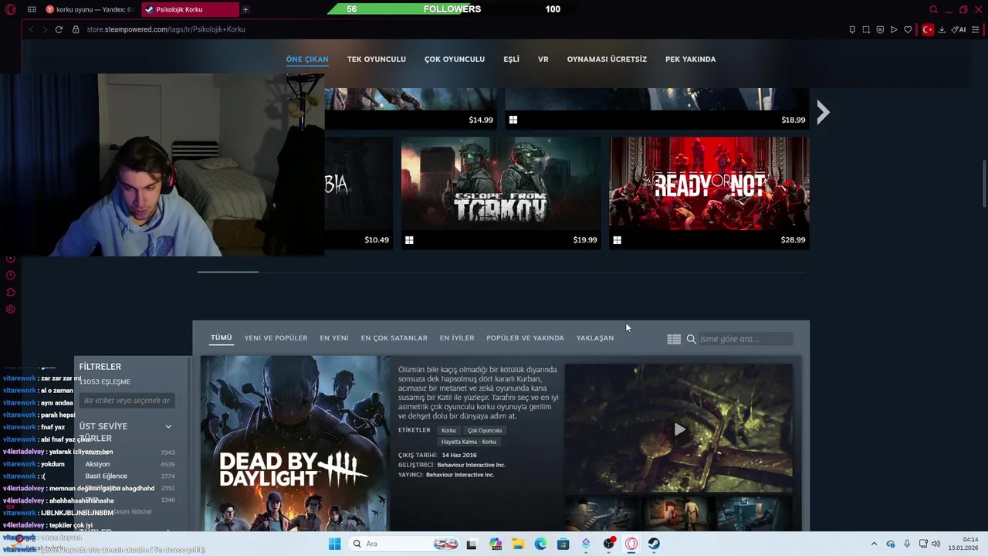Click the $18.99 price label

click(x=793, y=120)
